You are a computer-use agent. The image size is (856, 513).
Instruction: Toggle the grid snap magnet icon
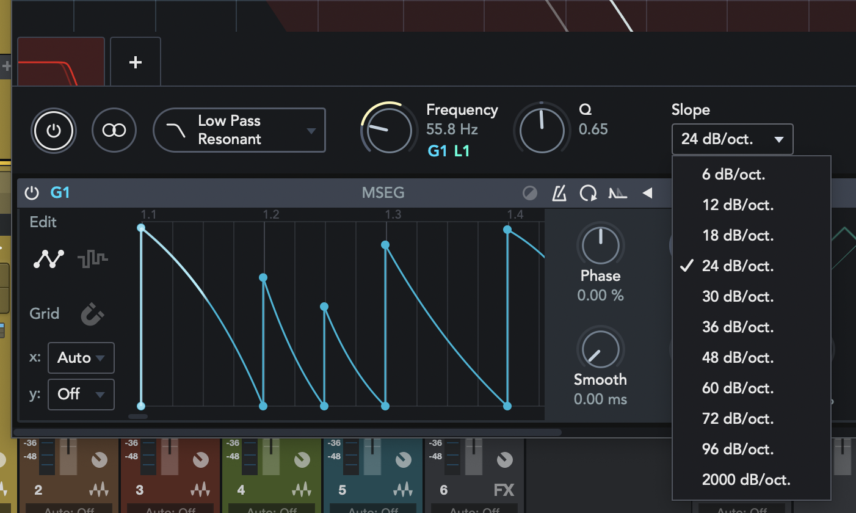click(x=93, y=315)
